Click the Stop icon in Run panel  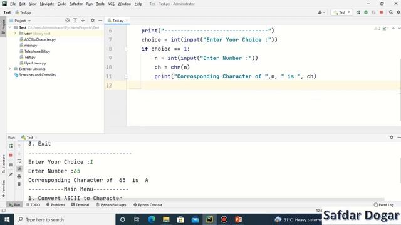tap(11, 155)
